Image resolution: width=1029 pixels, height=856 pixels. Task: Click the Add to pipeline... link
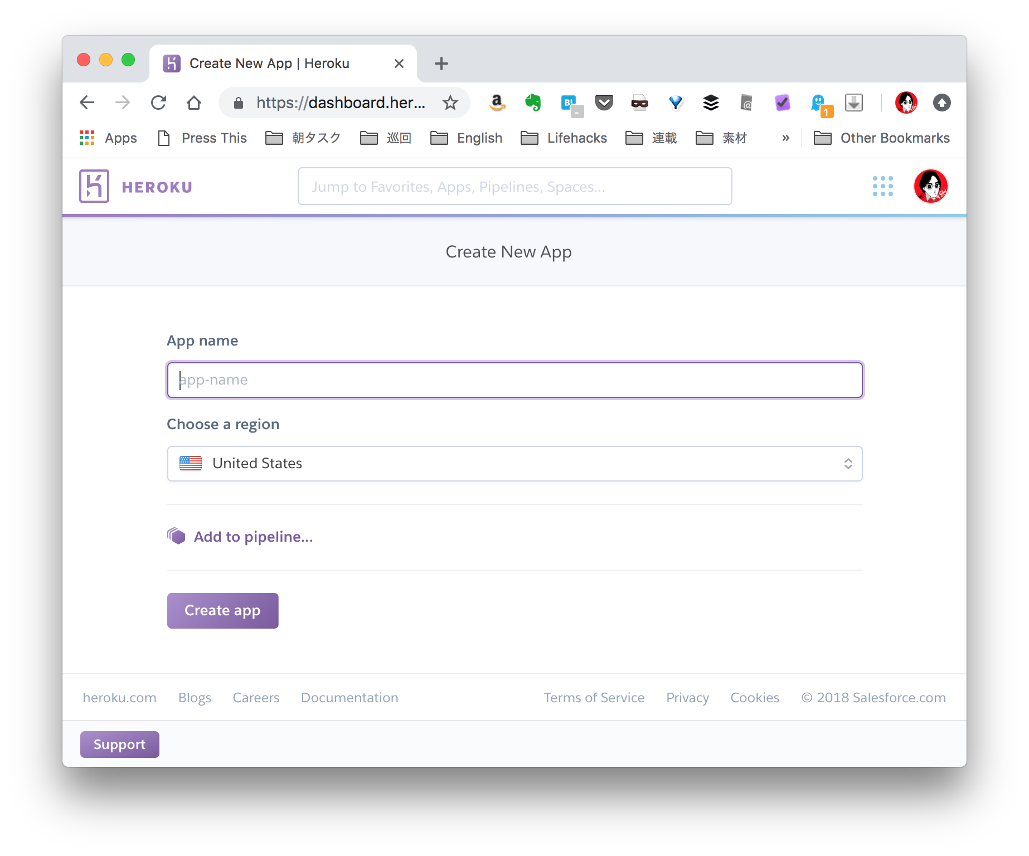(x=253, y=537)
